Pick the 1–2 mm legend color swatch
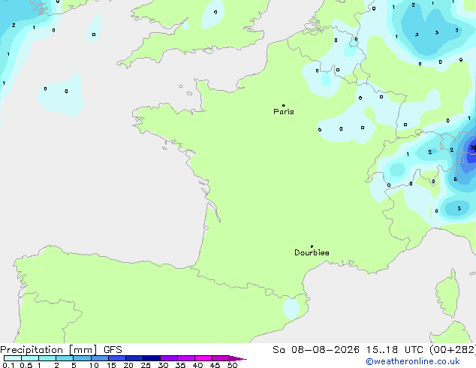This screenshot has width=476, height=368. tap(47, 358)
